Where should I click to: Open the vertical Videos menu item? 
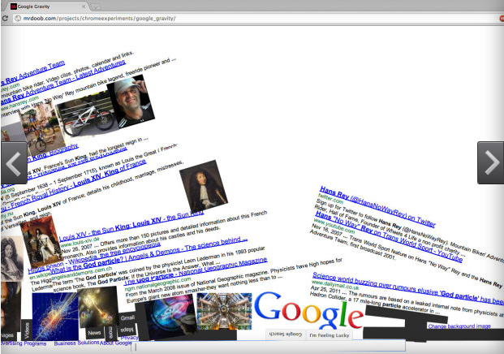tap(27, 330)
